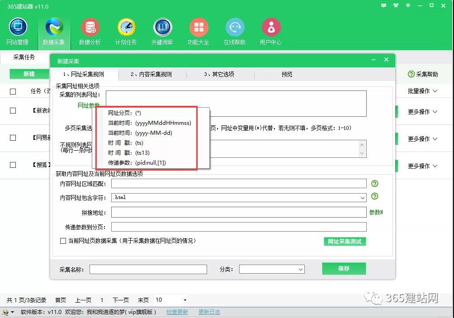
Task: Enable 当前网址页数据采集 checkbox
Action: tap(63, 241)
